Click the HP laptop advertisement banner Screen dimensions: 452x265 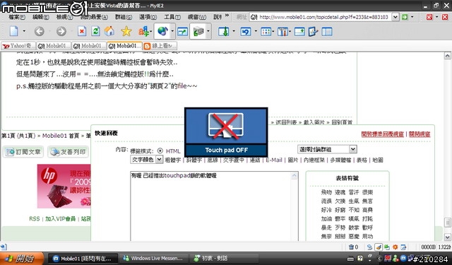click(64, 187)
